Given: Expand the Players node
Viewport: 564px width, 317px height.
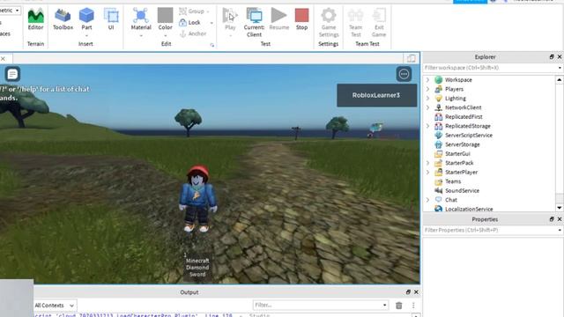Looking at the screenshot, I should [427, 89].
